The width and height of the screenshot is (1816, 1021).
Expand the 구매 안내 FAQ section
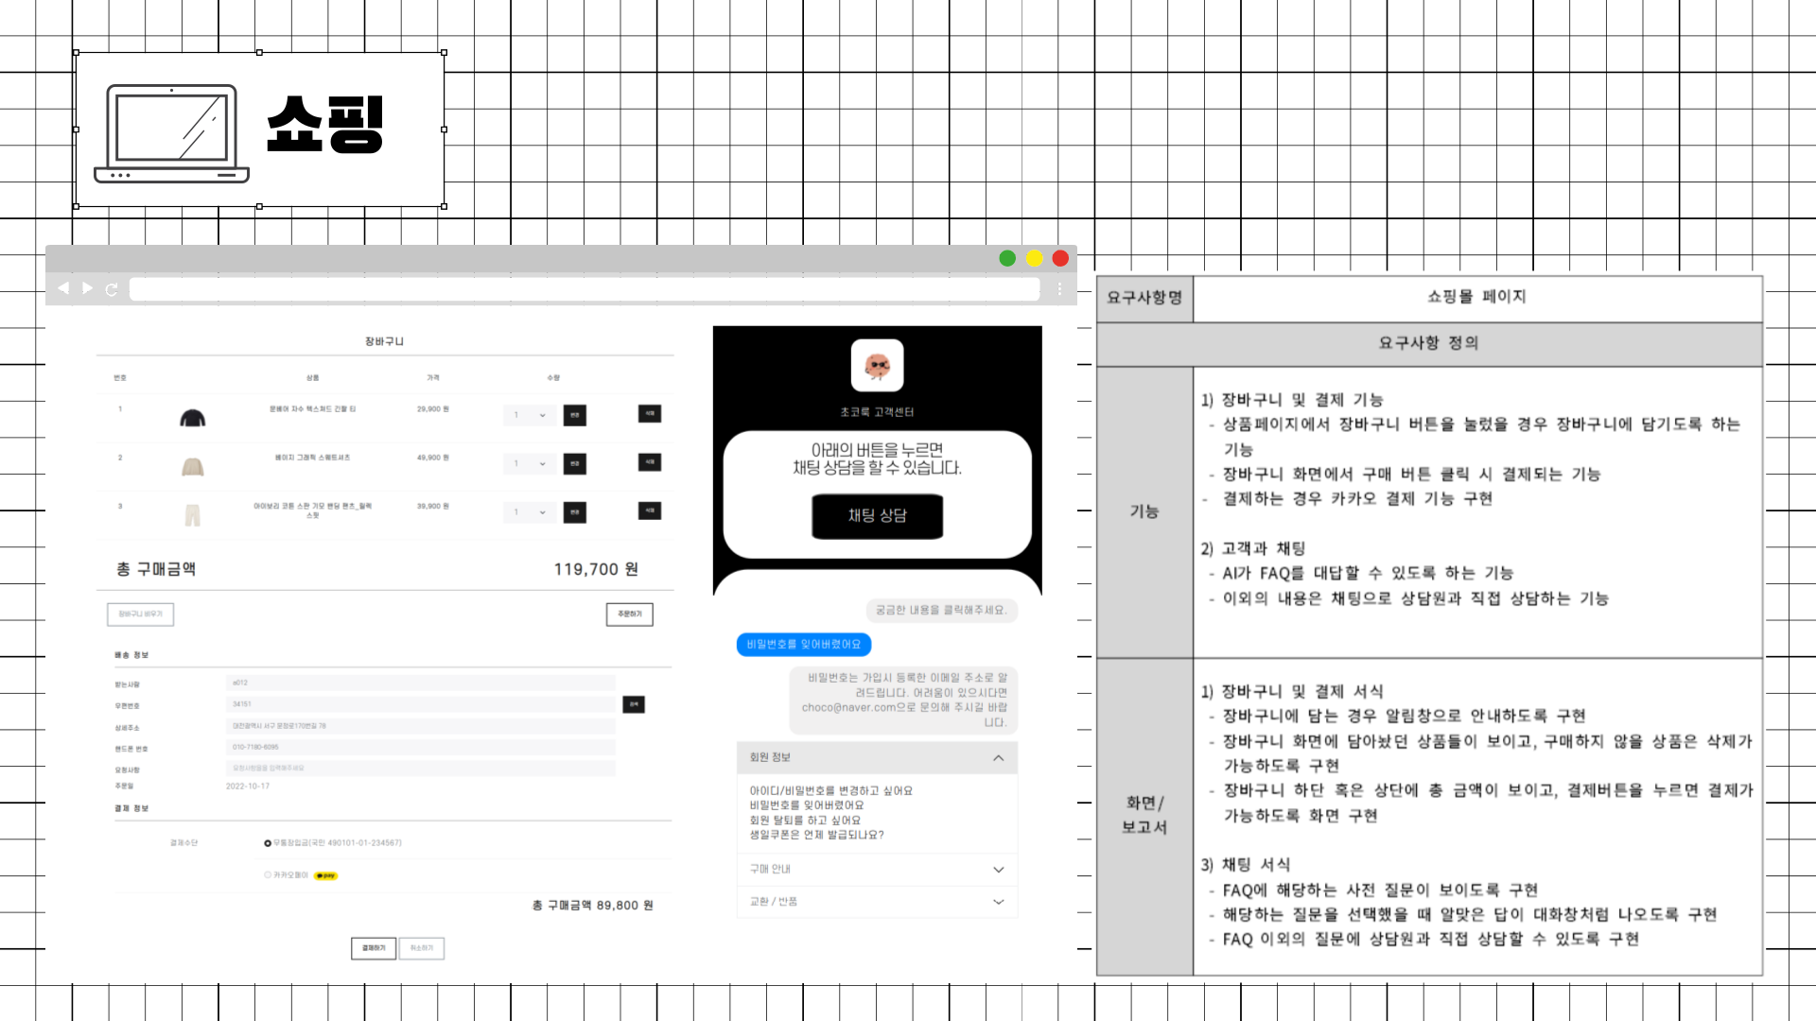coord(998,870)
